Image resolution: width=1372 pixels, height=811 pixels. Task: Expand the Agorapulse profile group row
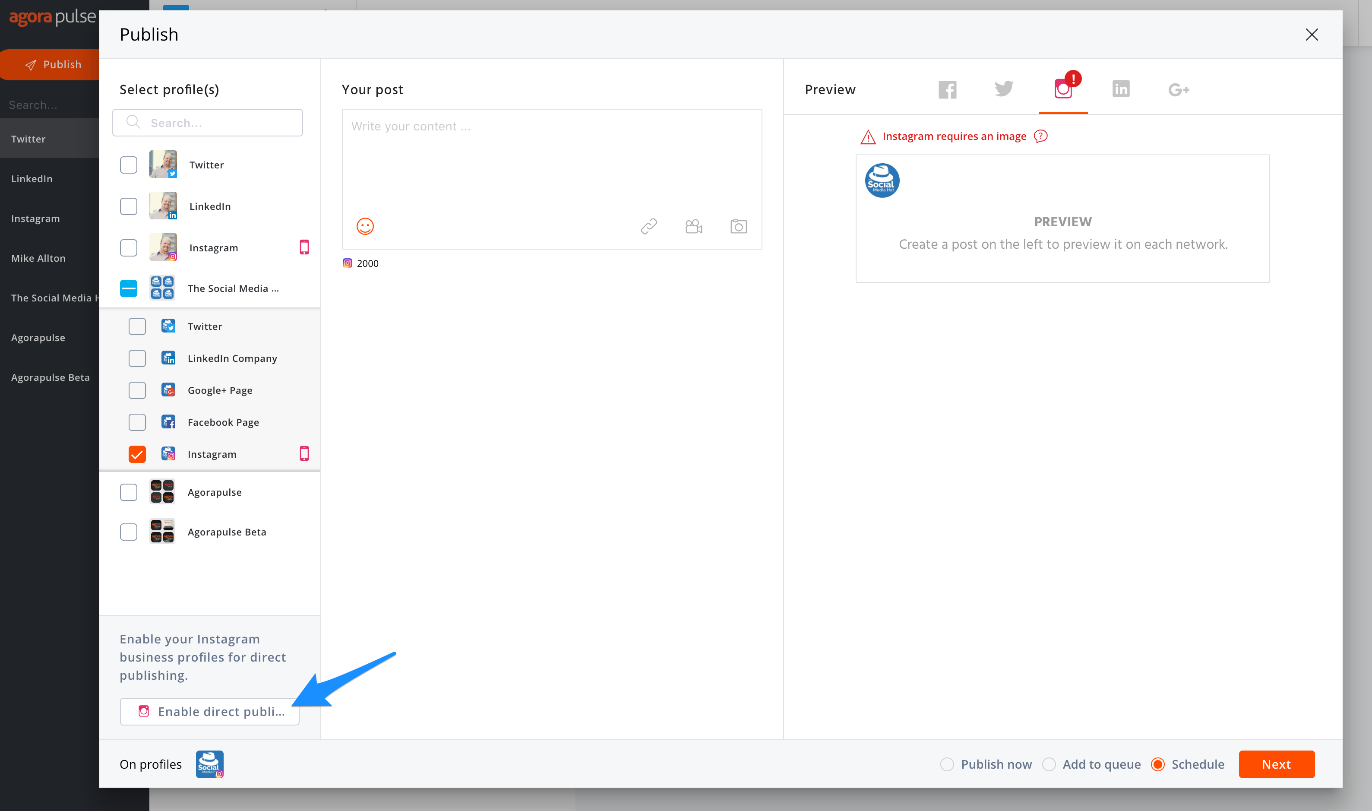point(210,492)
